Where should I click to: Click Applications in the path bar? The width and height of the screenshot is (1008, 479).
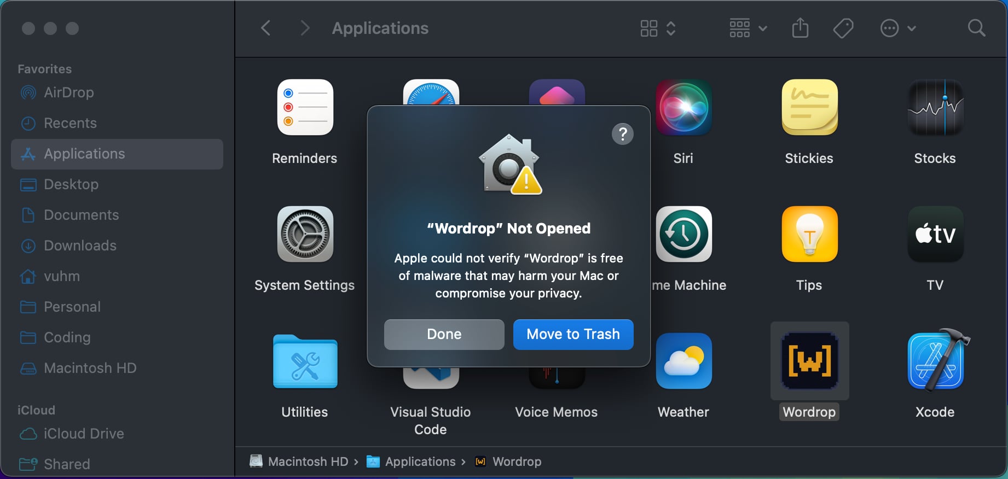(x=411, y=462)
